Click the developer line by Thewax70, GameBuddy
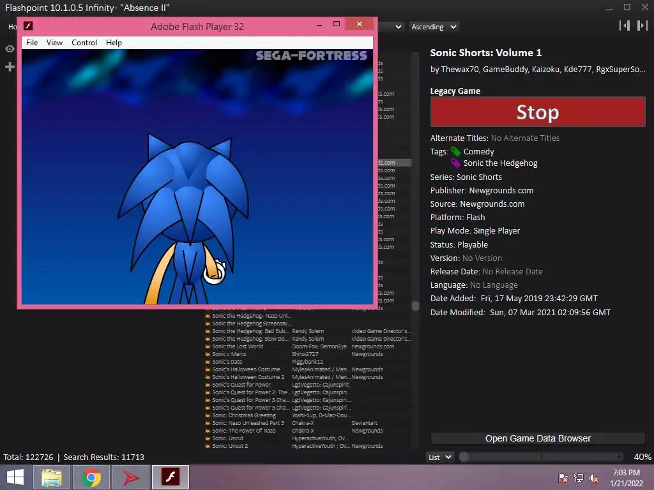The height and width of the screenshot is (490, 654). coord(538,69)
